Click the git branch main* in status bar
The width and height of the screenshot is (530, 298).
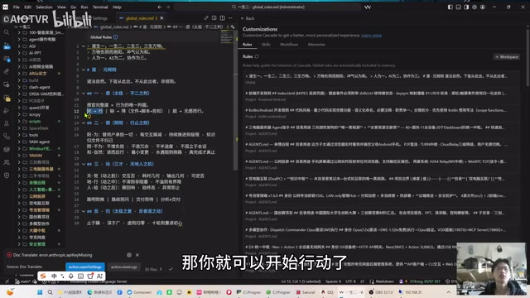click(23, 281)
